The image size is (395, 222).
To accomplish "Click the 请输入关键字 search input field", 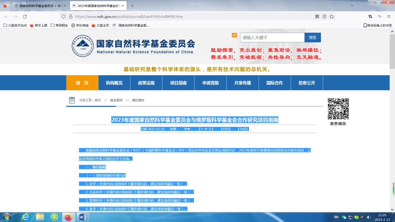I will [x=272, y=38].
